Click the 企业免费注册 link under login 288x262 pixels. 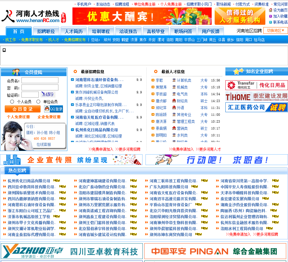(x=49, y=117)
